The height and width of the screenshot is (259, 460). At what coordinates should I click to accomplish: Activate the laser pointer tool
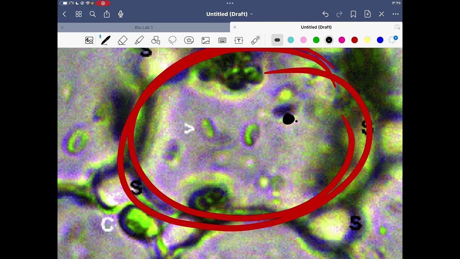(256, 40)
